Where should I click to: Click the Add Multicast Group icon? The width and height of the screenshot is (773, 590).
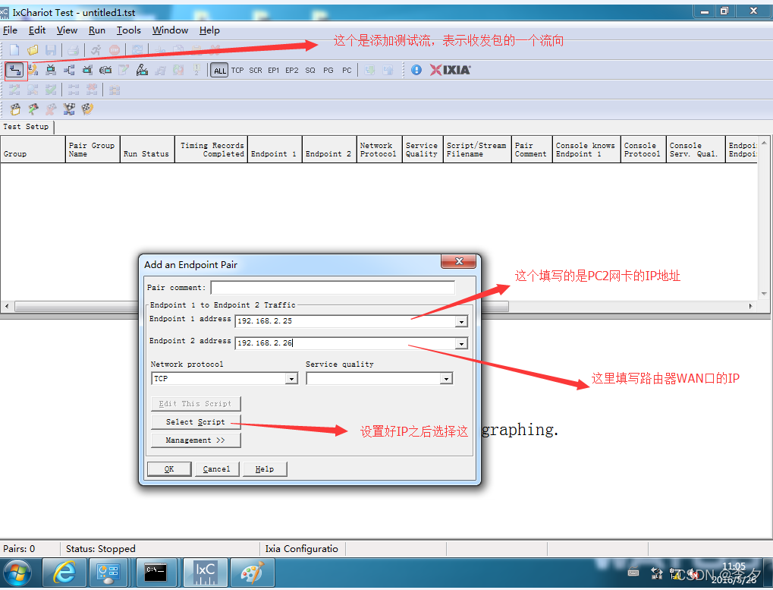click(69, 70)
